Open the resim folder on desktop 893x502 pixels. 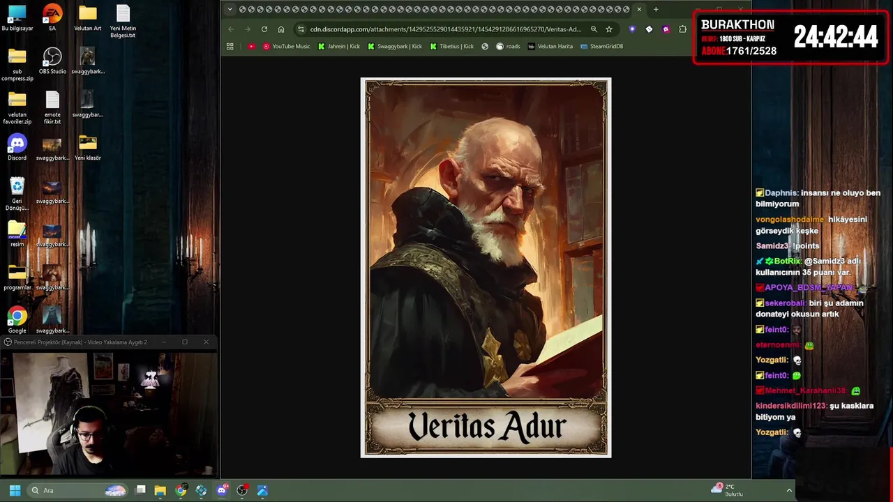point(17,234)
